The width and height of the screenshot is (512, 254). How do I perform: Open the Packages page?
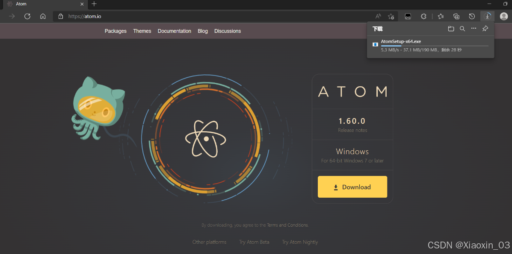click(115, 31)
